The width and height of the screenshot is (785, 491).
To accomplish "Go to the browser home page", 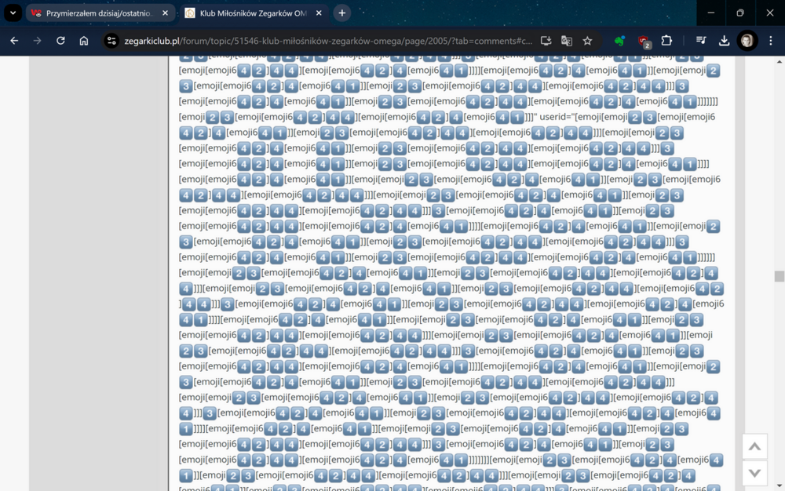I will (86, 40).
